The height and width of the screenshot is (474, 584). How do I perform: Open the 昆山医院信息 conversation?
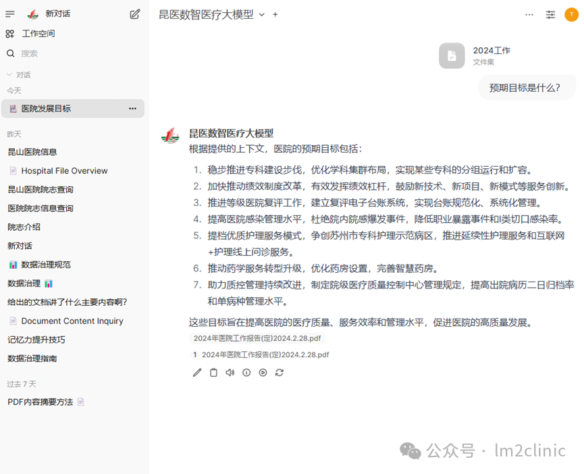(32, 152)
